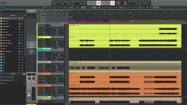Select GTR Solo Out in the tracks list
Viewport: 187px width, 105px height.
[12, 18]
